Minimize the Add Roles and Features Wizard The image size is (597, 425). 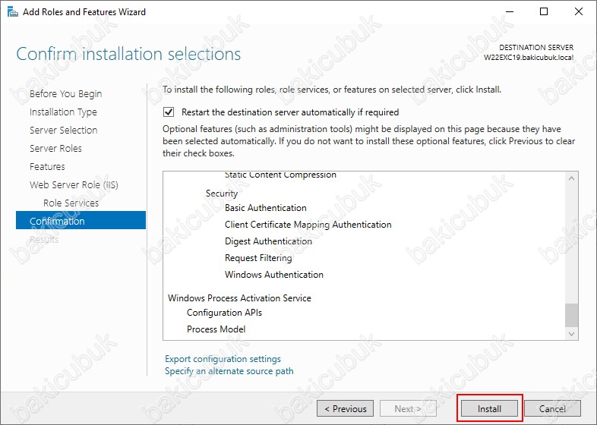pos(510,12)
